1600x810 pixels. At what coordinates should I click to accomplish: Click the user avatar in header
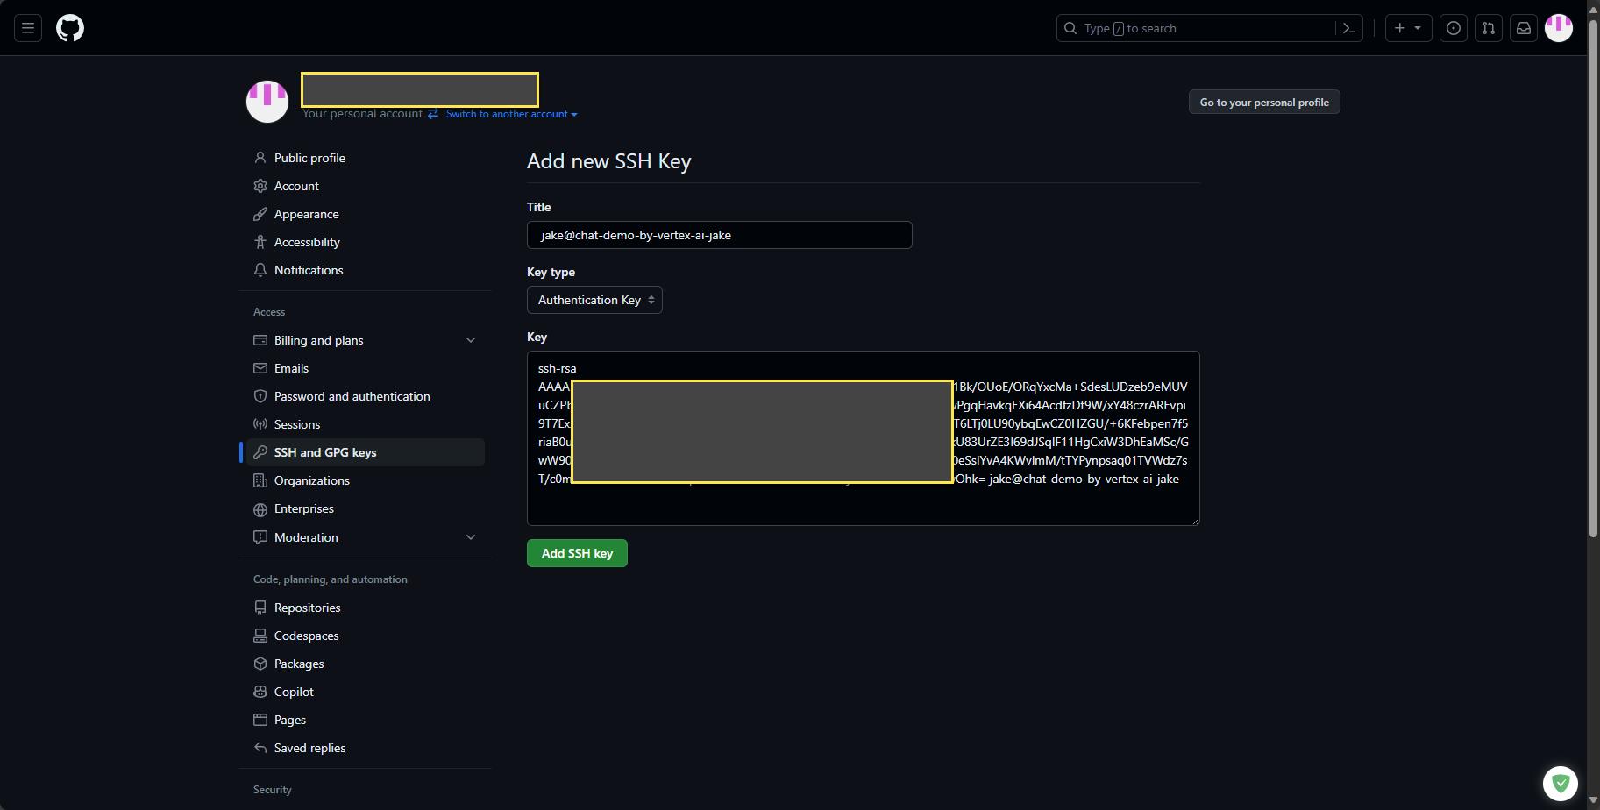(1559, 28)
